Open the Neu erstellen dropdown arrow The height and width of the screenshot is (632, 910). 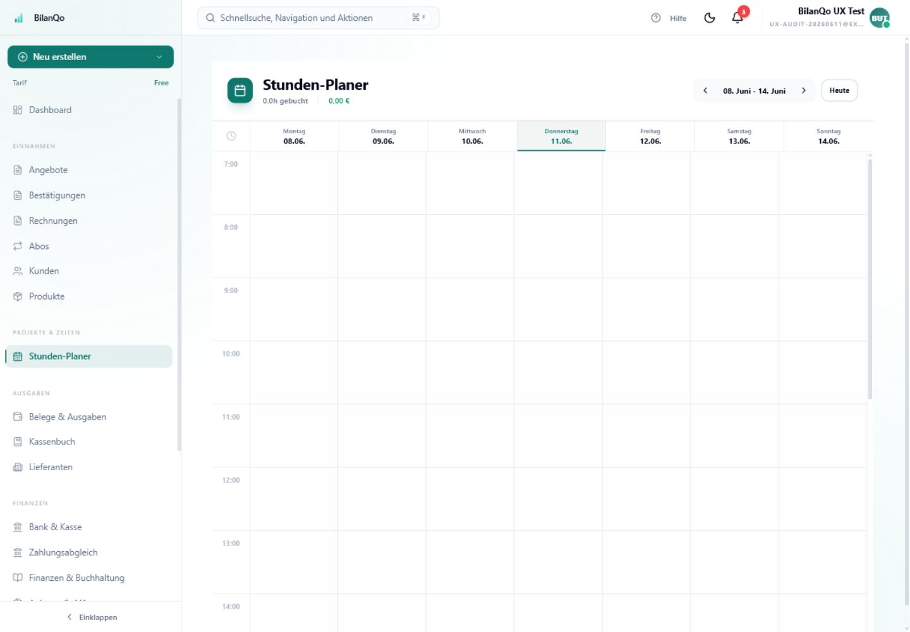[159, 57]
